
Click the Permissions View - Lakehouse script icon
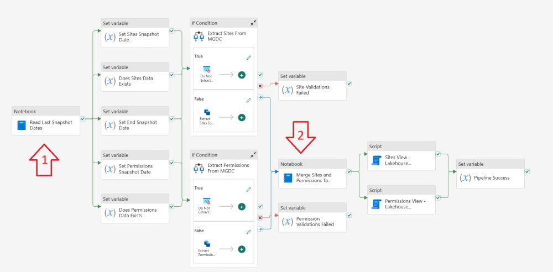(x=377, y=204)
